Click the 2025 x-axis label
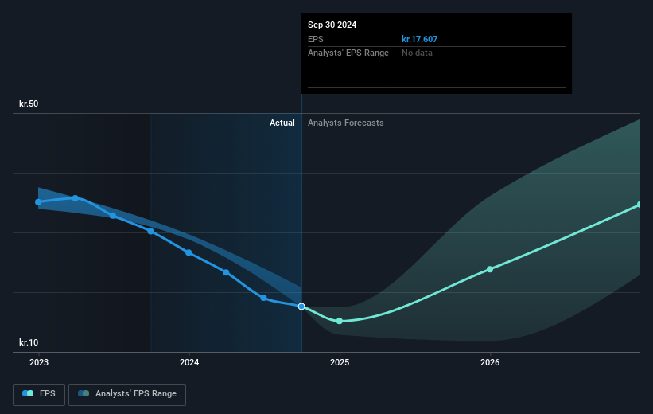 [x=340, y=363]
